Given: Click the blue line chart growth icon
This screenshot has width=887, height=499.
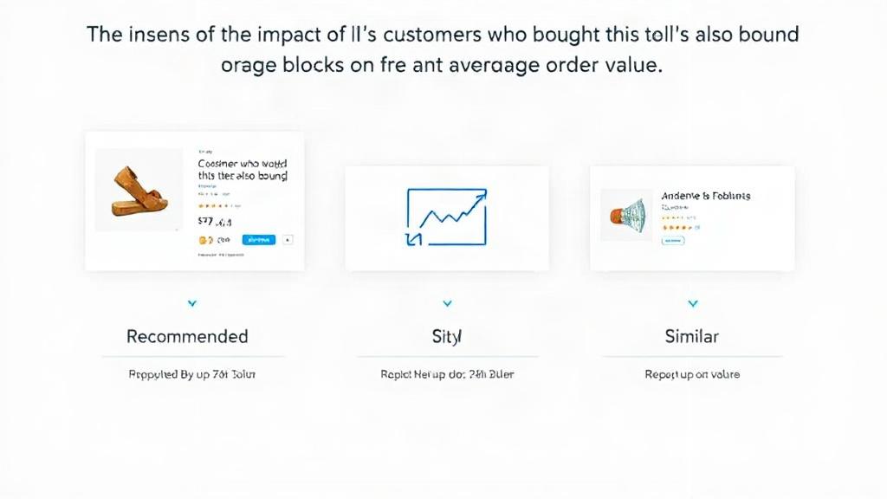Looking at the screenshot, I should click(x=446, y=217).
